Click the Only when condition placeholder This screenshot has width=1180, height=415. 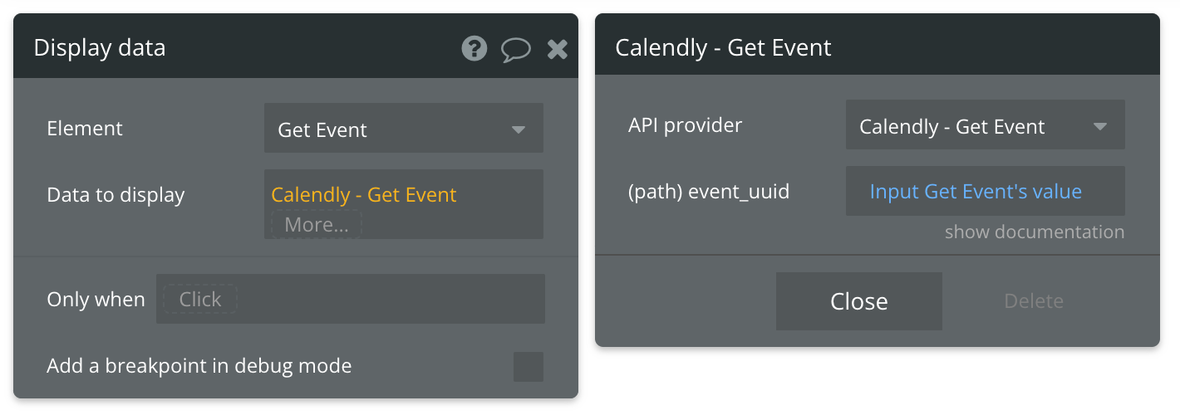pos(200,299)
